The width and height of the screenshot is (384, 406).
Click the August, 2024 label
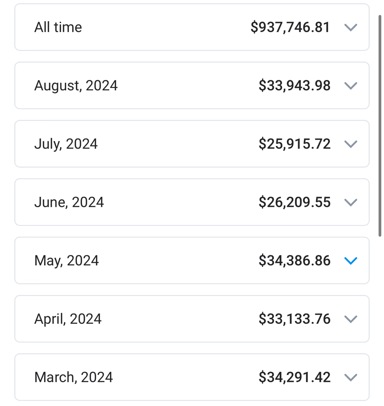76,86
